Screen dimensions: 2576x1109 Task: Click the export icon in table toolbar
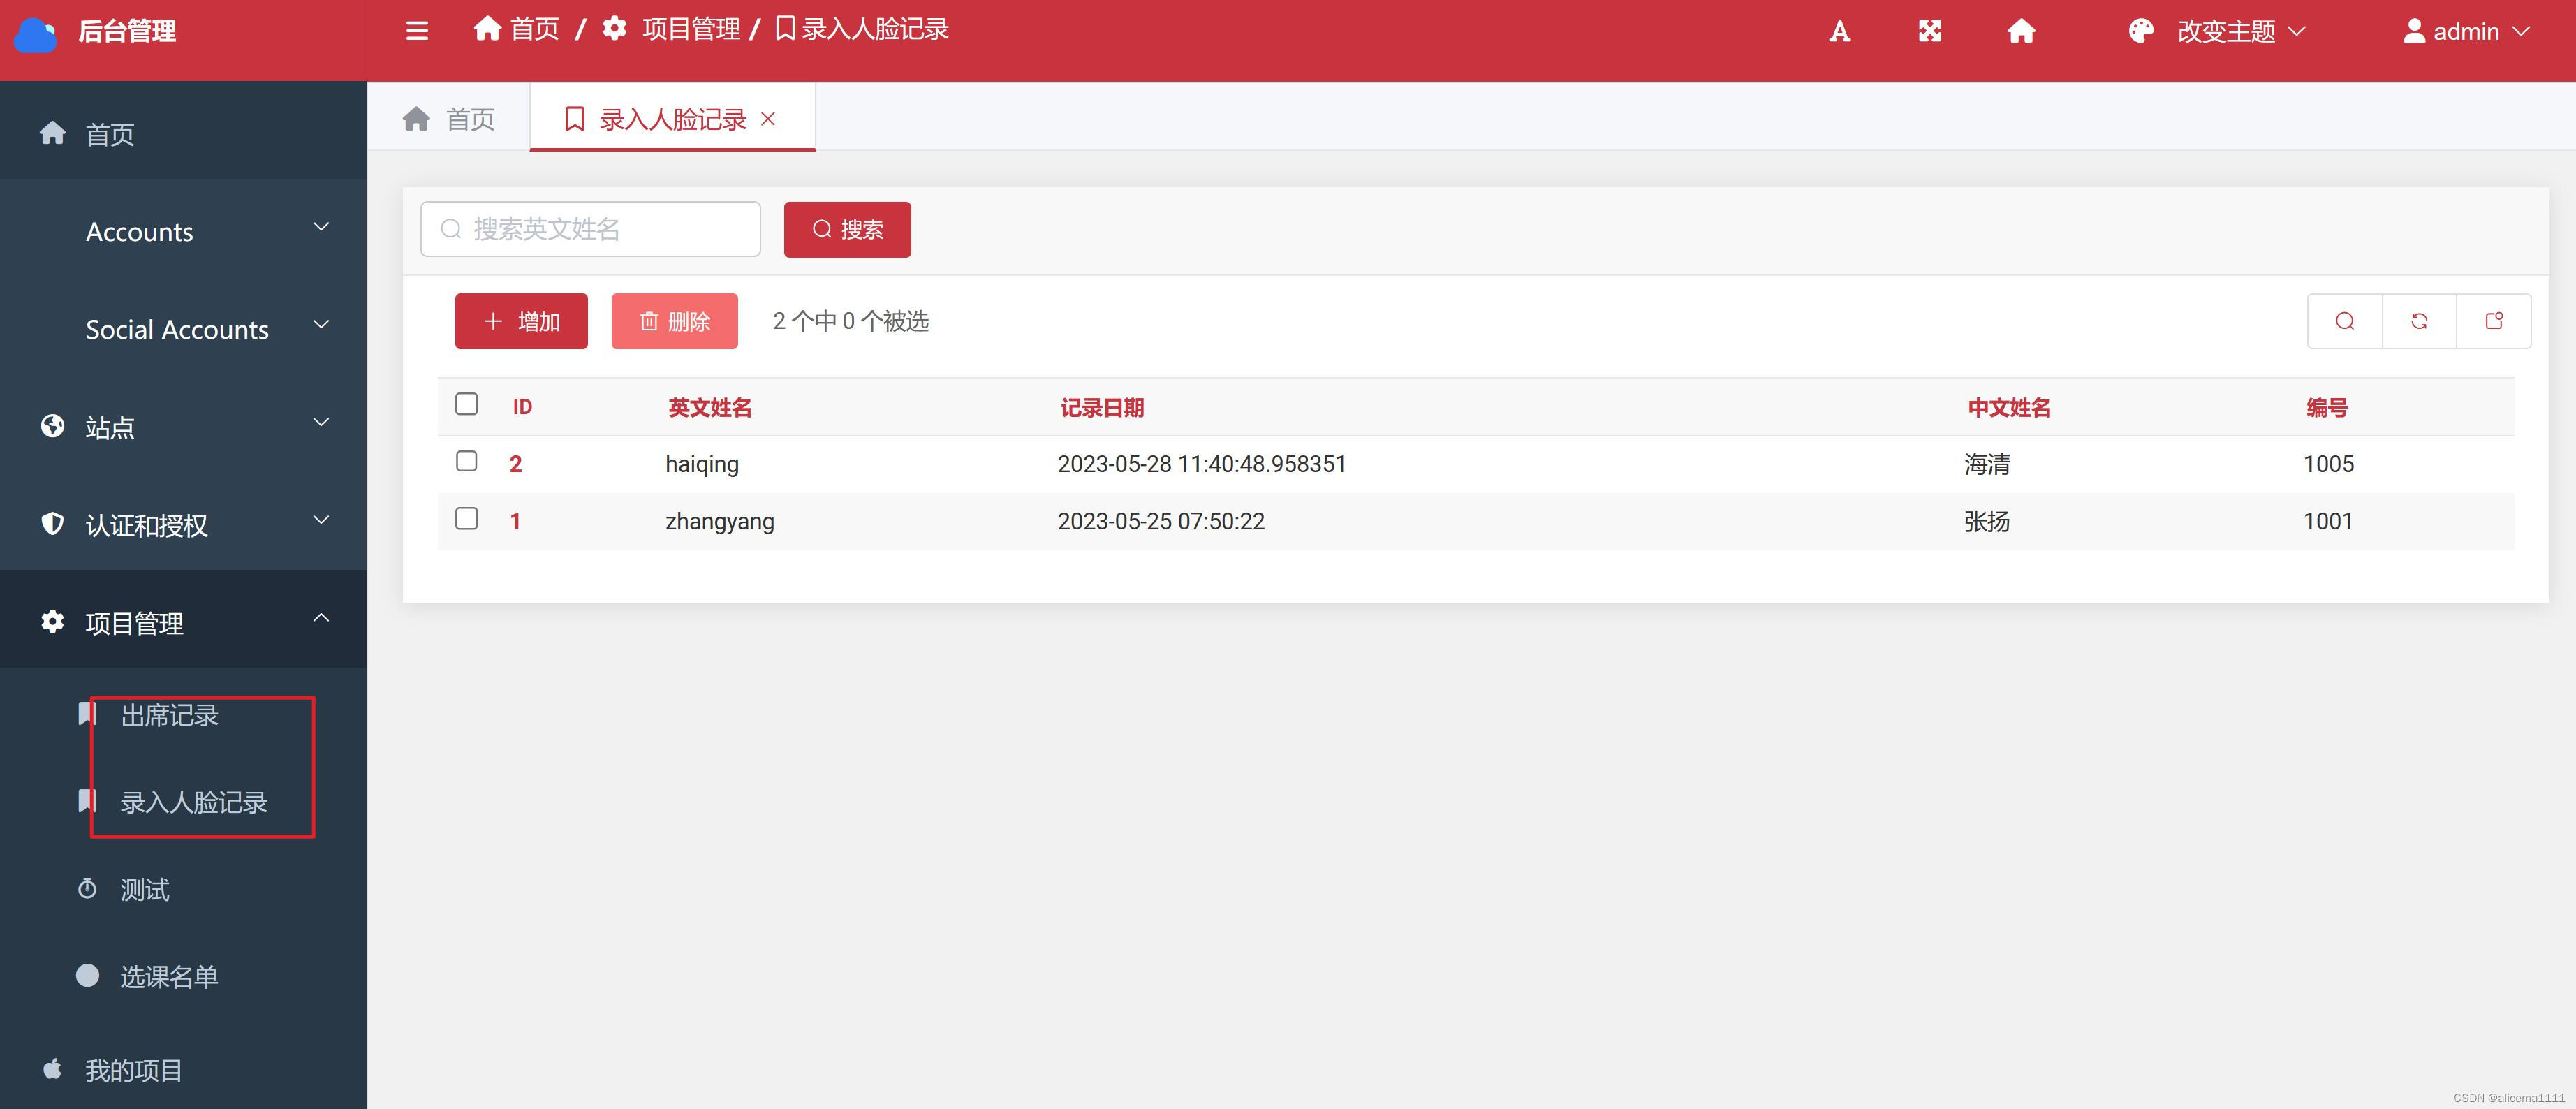(2494, 321)
